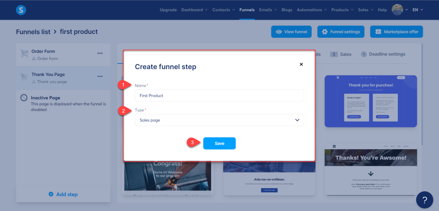Screen dimensions: 439x211
Task: Open Order Form three-dots menu
Action: point(100,53)
